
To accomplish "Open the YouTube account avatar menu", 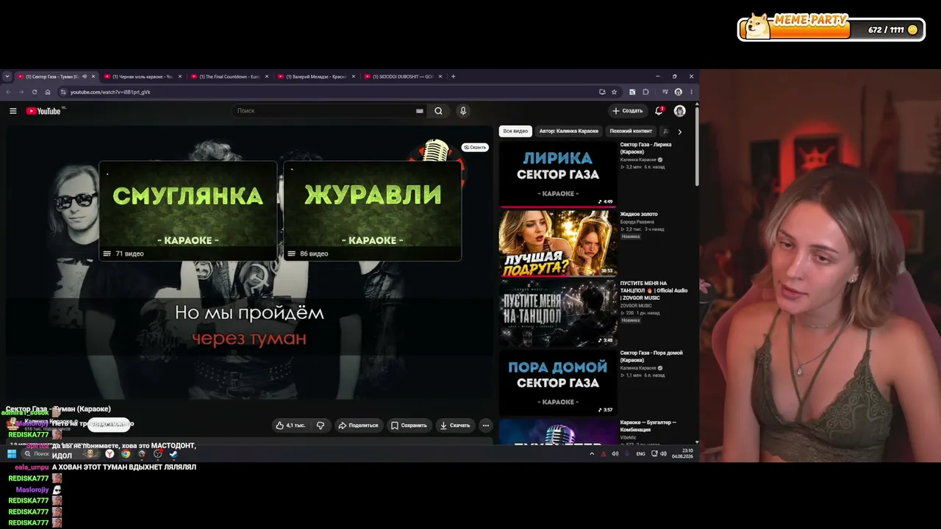I will click(x=680, y=111).
